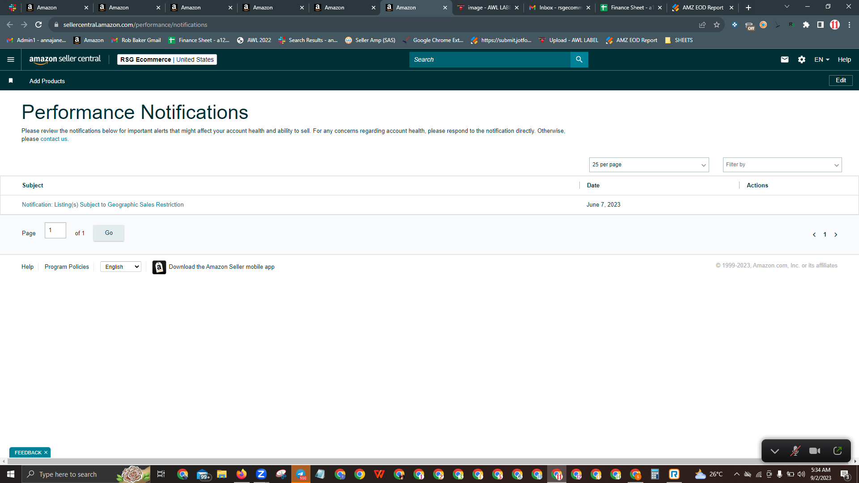Dismiss the FEEDBACK tab with its X
This screenshot has height=483, width=859.
[x=46, y=453]
